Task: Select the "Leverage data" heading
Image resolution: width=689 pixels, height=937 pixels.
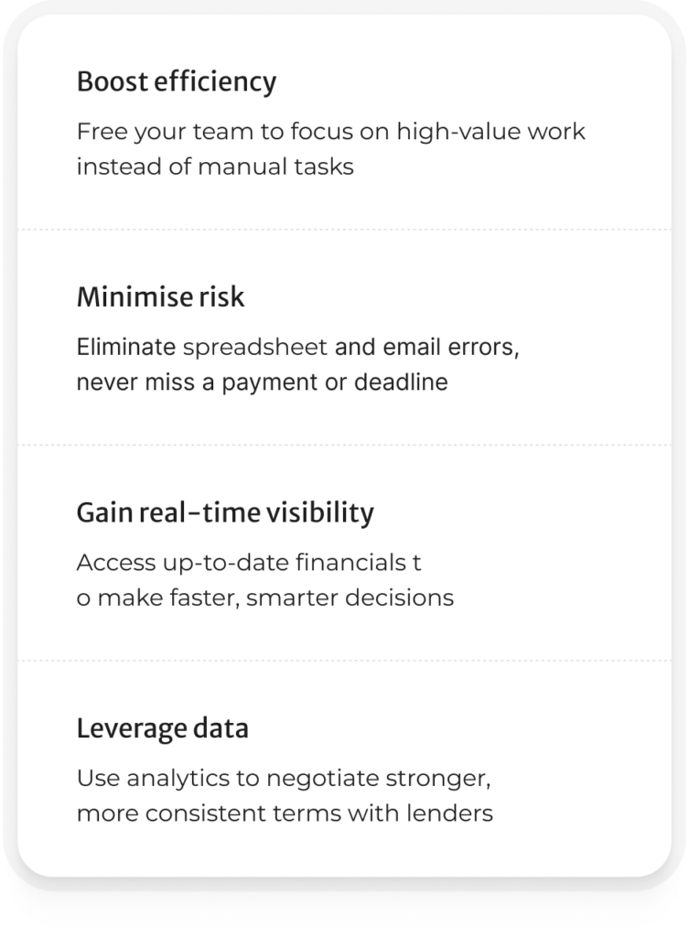Action: pos(162,729)
